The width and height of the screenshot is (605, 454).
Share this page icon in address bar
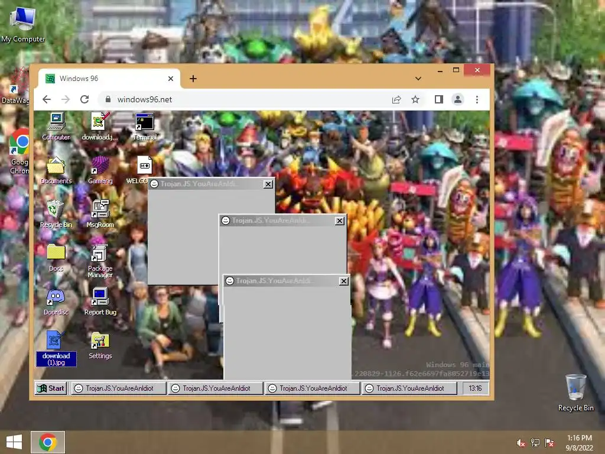[x=396, y=99]
